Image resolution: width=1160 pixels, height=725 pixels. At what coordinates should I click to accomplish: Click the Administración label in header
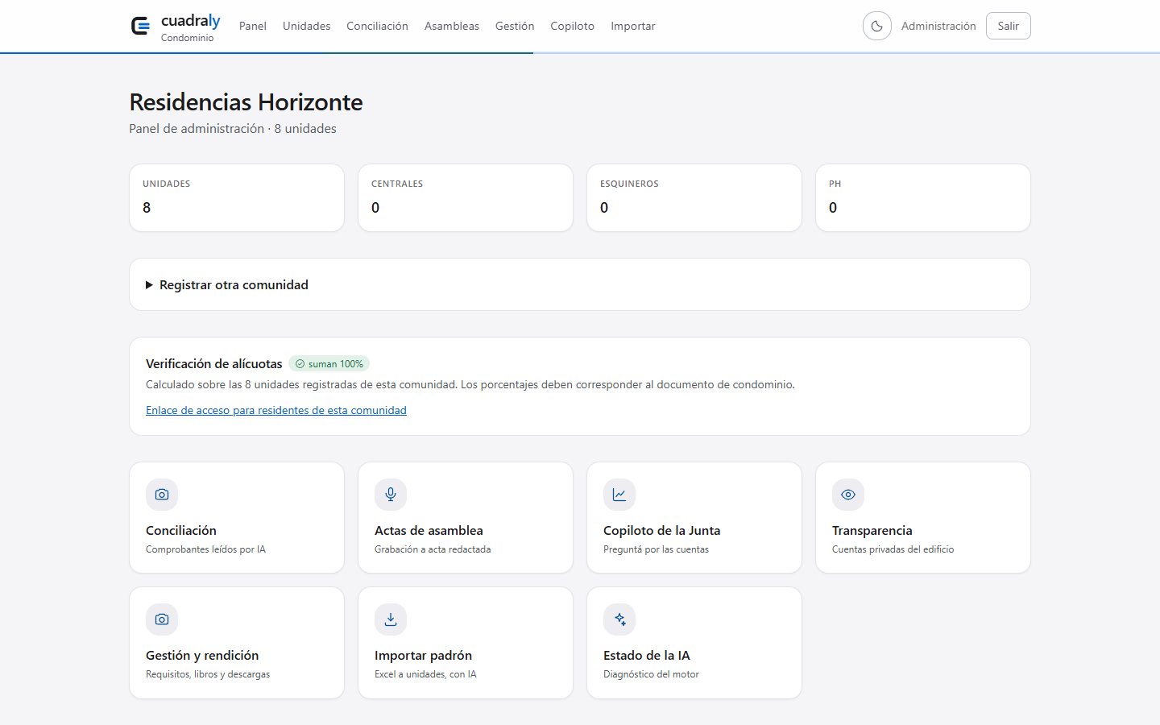[938, 27]
